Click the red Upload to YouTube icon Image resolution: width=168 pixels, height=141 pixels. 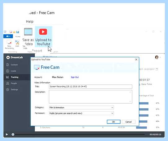(43, 32)
